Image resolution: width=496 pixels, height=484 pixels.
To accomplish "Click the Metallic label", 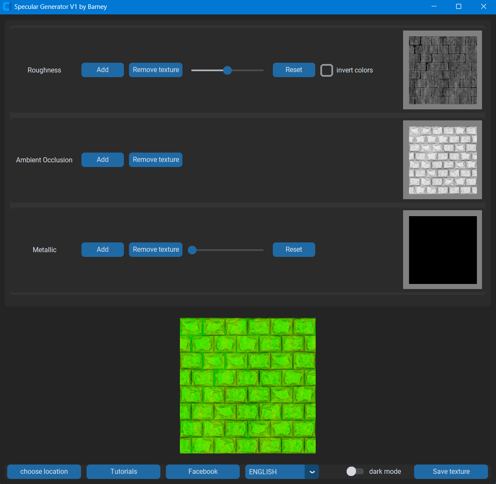I will coord(45,250).
